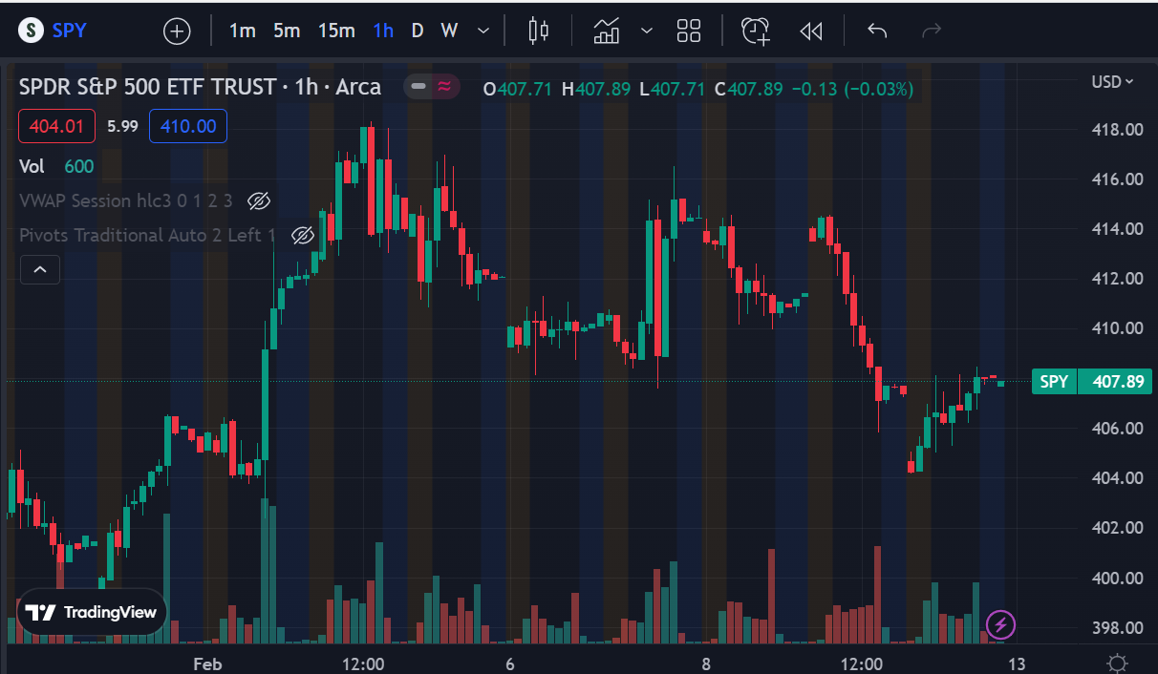Click the blue buy price 410.00
Screen dimensions: 1158x674
(188, 126)
